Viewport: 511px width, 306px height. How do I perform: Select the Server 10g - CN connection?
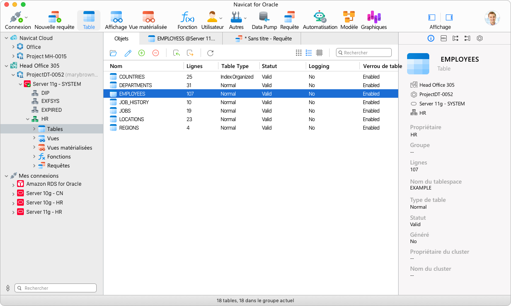[44, 193]
